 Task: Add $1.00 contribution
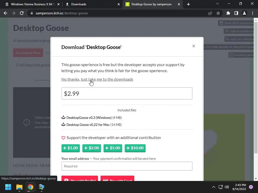71,148
